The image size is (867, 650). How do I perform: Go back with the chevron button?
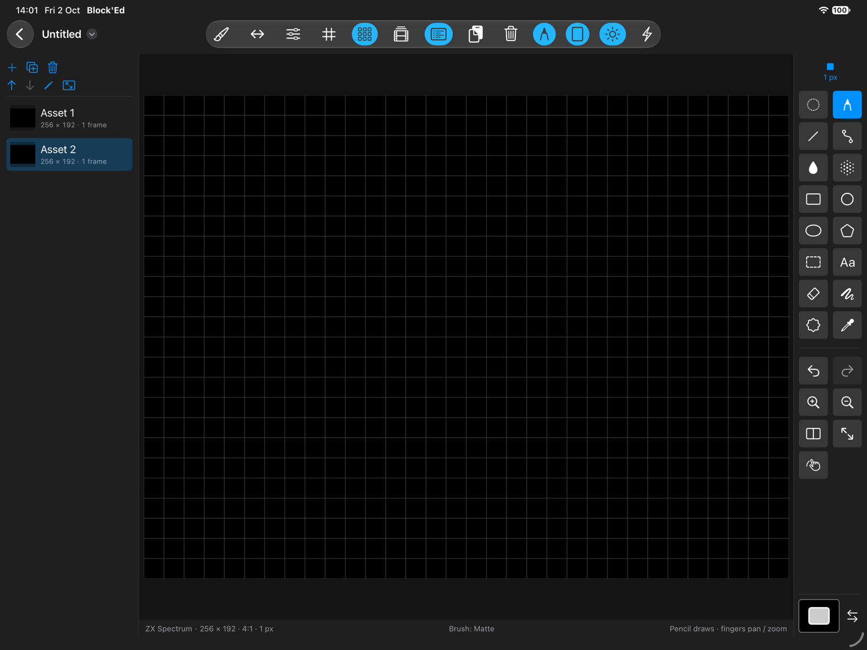coord(20,34)
